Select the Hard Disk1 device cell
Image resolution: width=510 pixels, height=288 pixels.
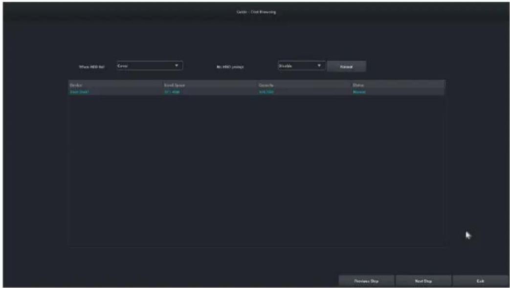79,92
